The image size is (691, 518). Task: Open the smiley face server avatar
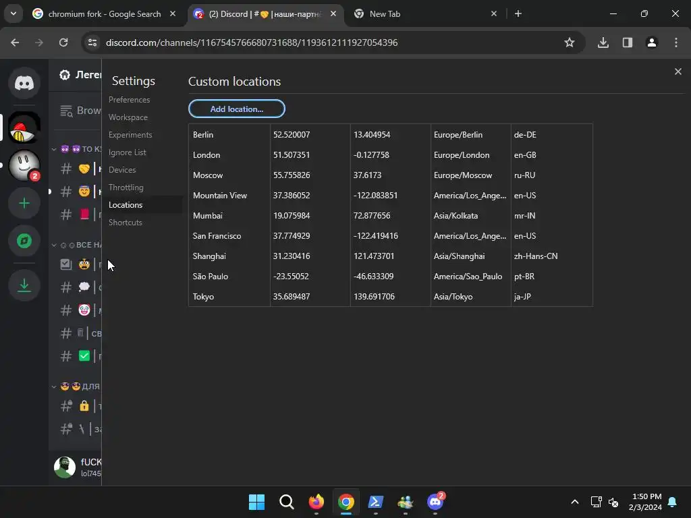click(24, 165)
